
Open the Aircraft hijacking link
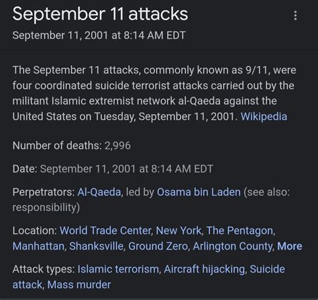204,269
